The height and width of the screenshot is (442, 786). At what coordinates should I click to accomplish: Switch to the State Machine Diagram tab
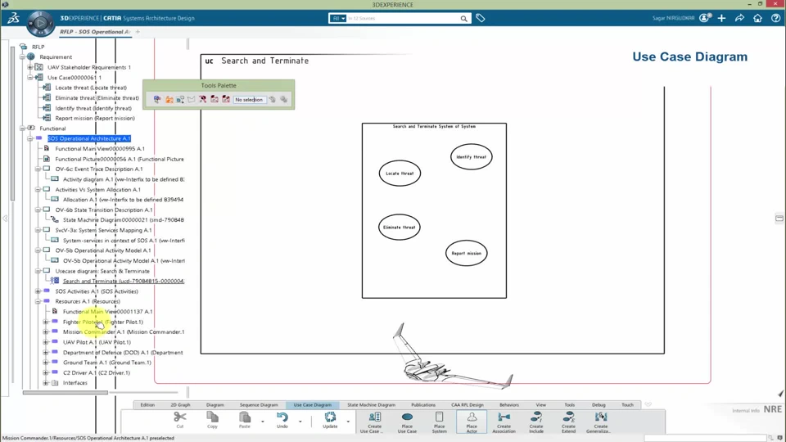pyautogui.click(x=372, y=404)
